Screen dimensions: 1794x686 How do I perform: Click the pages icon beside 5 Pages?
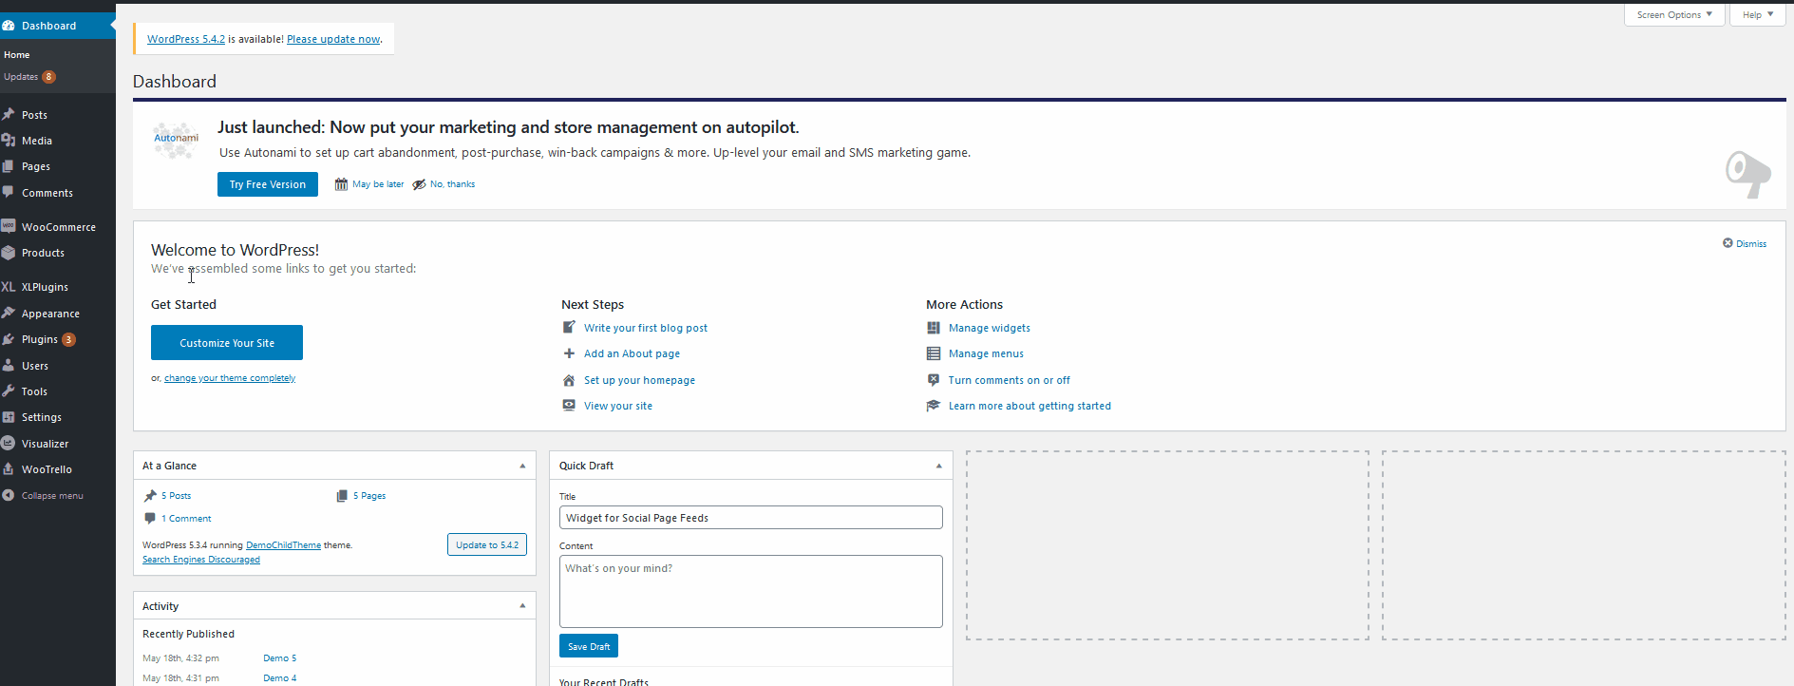point(342,495)
